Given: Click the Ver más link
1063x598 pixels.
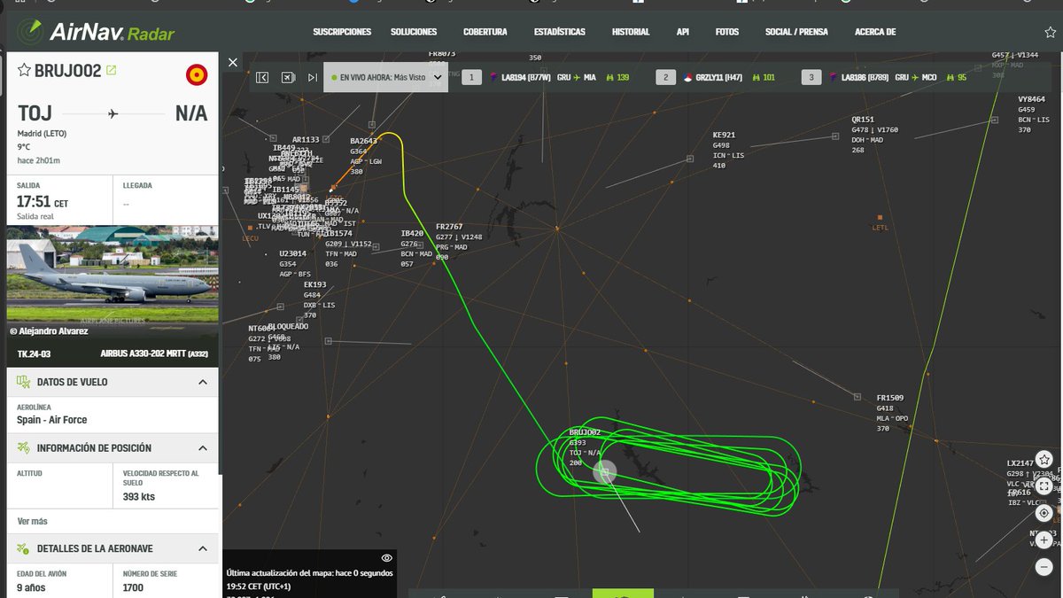Looking at the screenshot, I should [33, 521].
